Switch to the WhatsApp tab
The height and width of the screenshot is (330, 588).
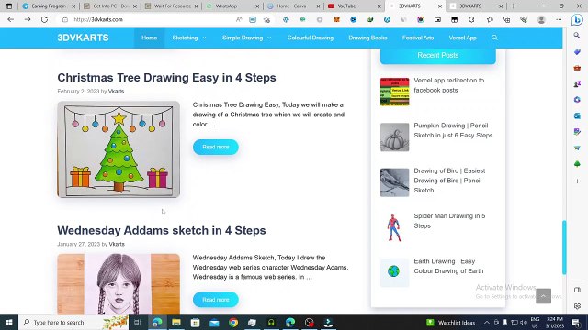tap(232, 6)
